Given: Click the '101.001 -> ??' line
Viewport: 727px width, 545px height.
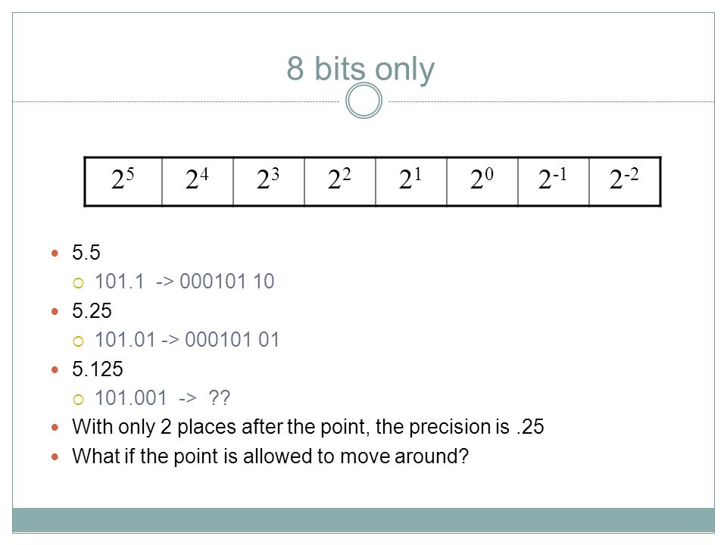Looking at the screenshot, I should click(162, 398).
